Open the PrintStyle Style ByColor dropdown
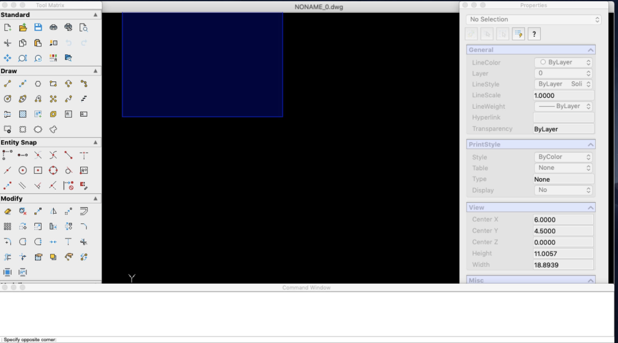 click(564, 157)
